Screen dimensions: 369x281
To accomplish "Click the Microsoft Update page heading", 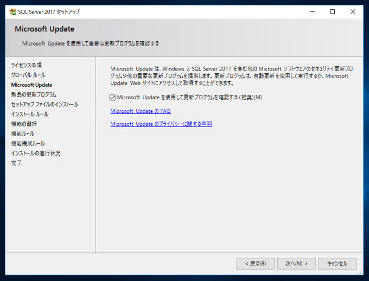I will point(44,29).
